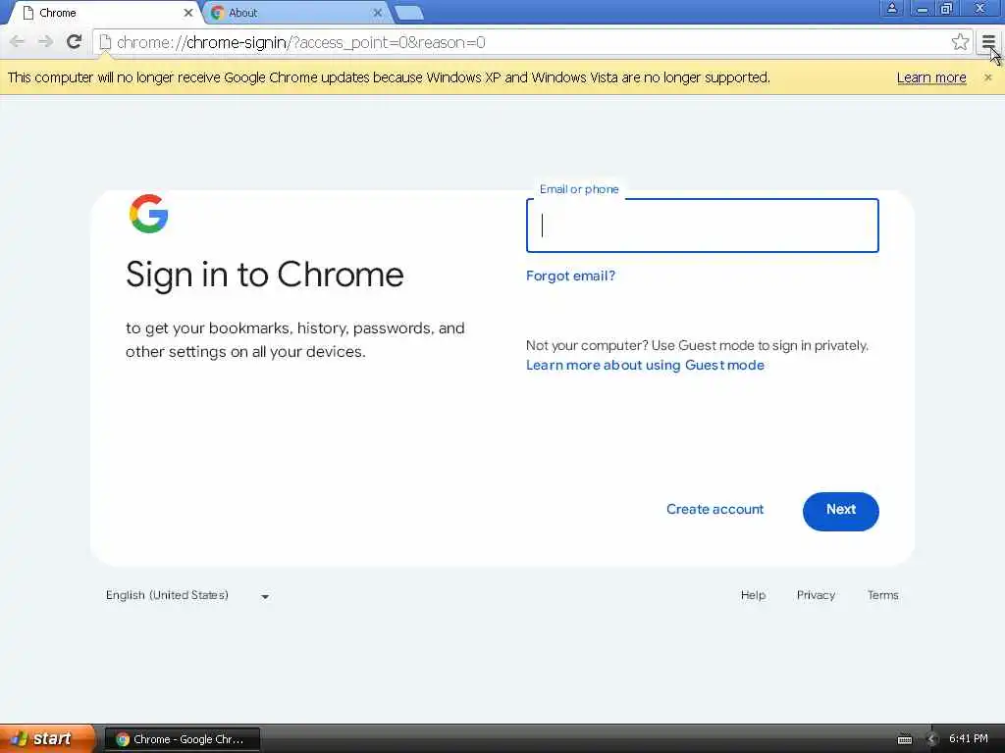Open the profile avatar button in title bar

[891, 8]
